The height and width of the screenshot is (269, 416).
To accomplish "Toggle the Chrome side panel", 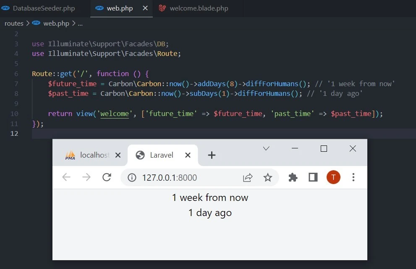I will [x=313, y=177].
